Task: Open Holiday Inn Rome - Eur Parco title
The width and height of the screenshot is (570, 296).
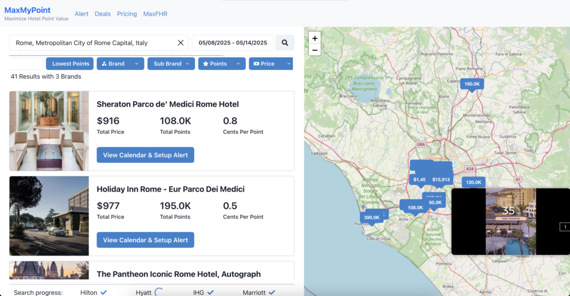Action: click(x=170, y=189)
